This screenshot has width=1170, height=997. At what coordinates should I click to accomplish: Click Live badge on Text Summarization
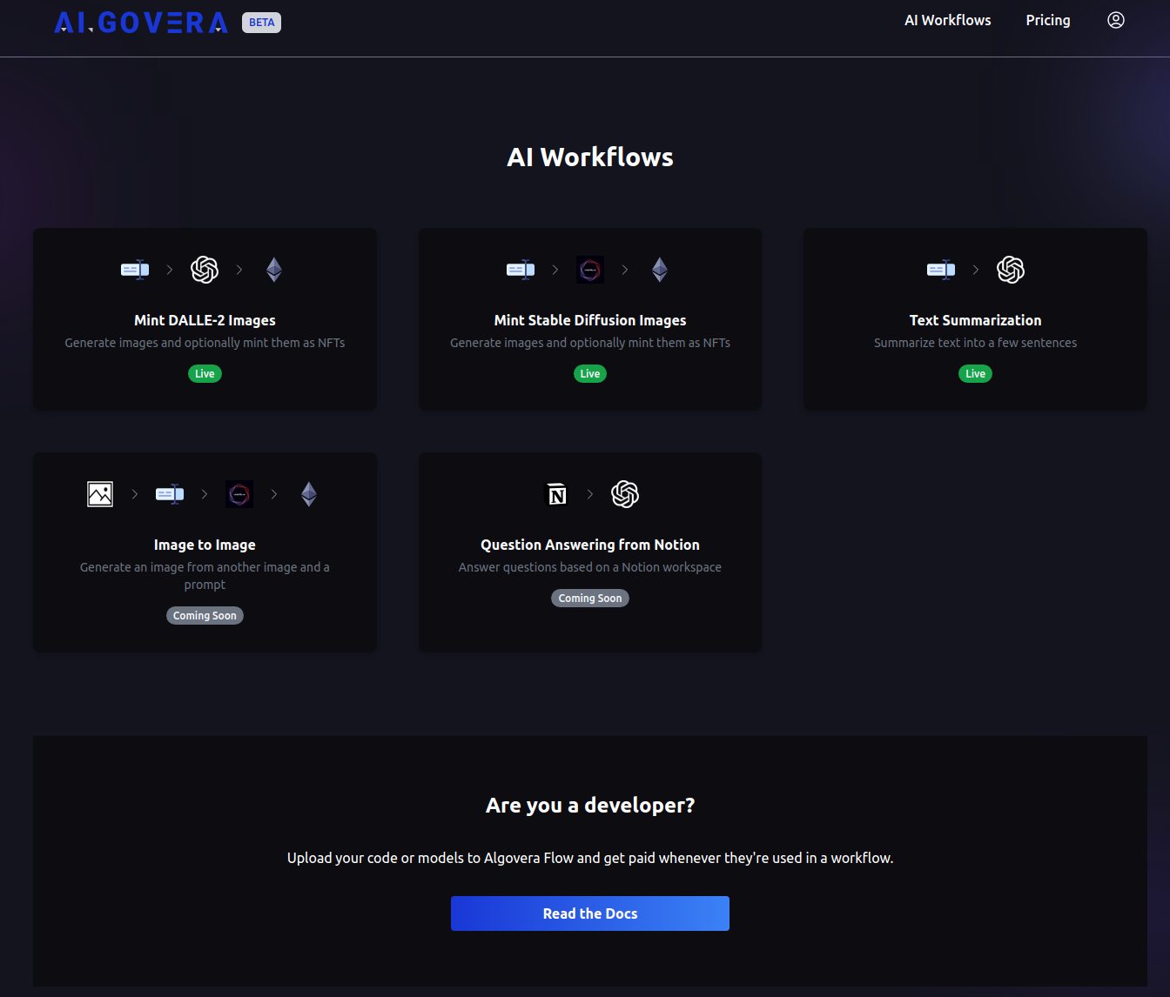click(x=975, y=374)
